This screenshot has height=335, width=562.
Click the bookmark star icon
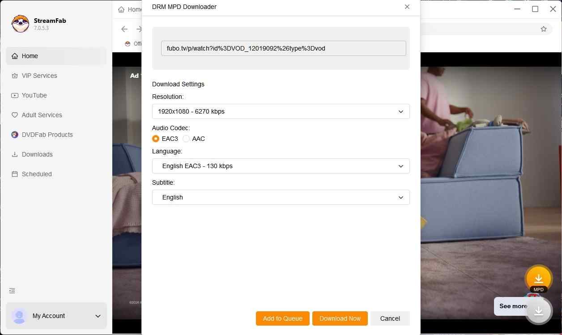(544, 29)
